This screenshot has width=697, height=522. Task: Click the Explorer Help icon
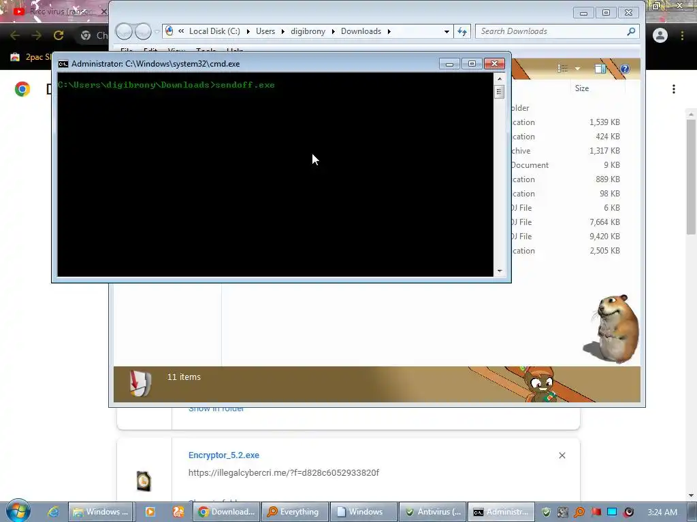tap(625, 69)
